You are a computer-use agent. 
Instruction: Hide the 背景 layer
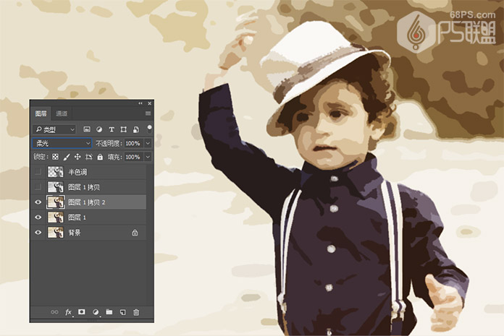38,233
